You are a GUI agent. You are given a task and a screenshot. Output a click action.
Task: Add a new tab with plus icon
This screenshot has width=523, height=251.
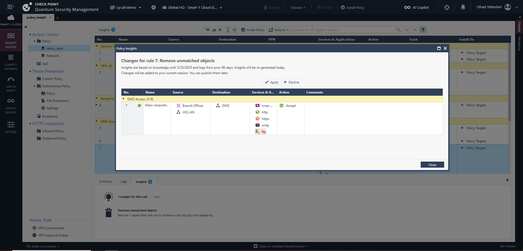pos(58,18)
